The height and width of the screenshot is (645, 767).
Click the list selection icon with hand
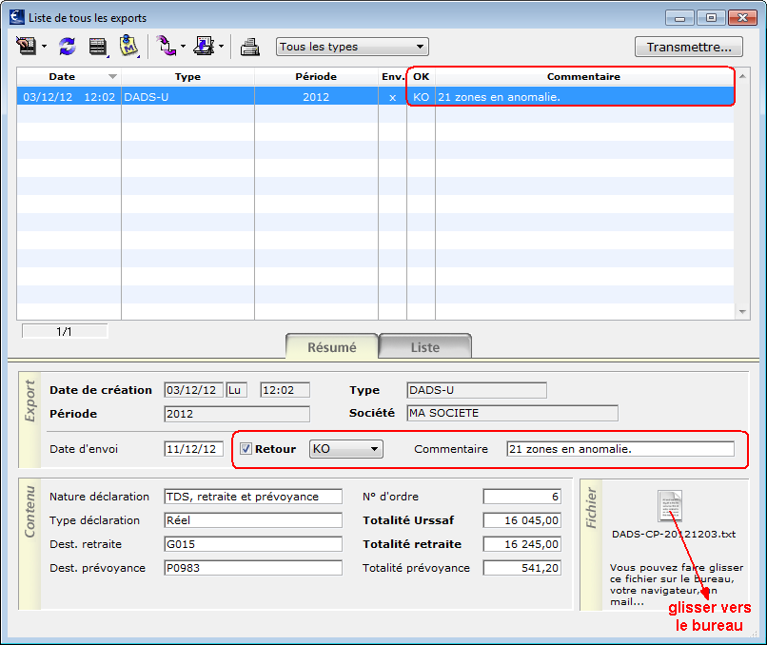[x=26, y=47]
